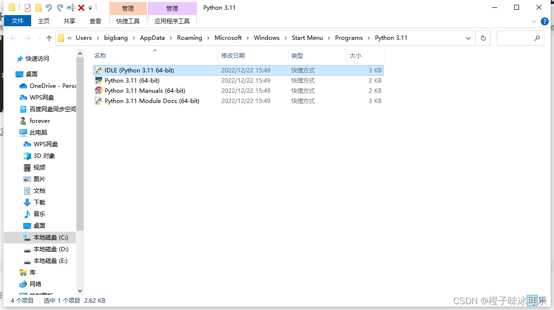Open the 文件 tab
The image size is (554, 310).
coord(18,21)
